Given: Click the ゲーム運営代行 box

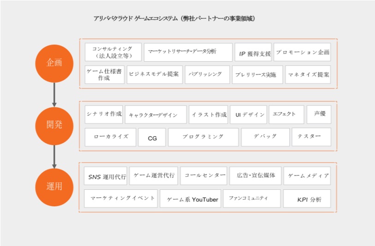Looking at the screenshot, I should (x=154, y=176).
